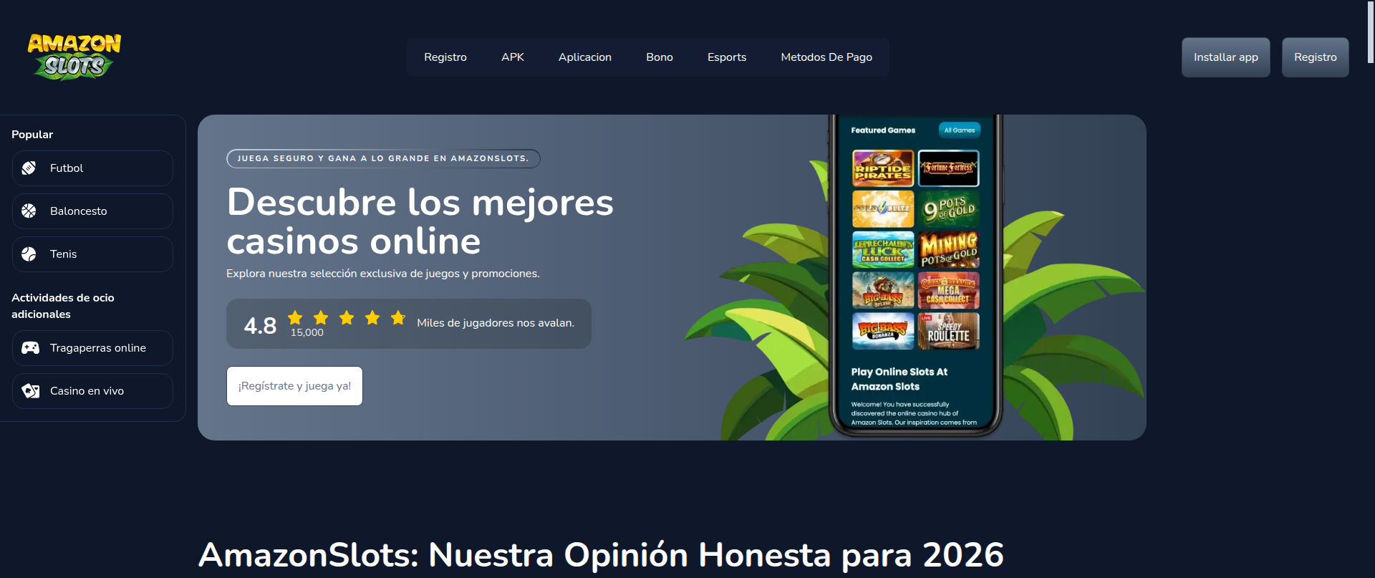The width and height of the screenshot is (1375, 578).
Task: Click the Amazon Slots logo
Action: point(74,56)
